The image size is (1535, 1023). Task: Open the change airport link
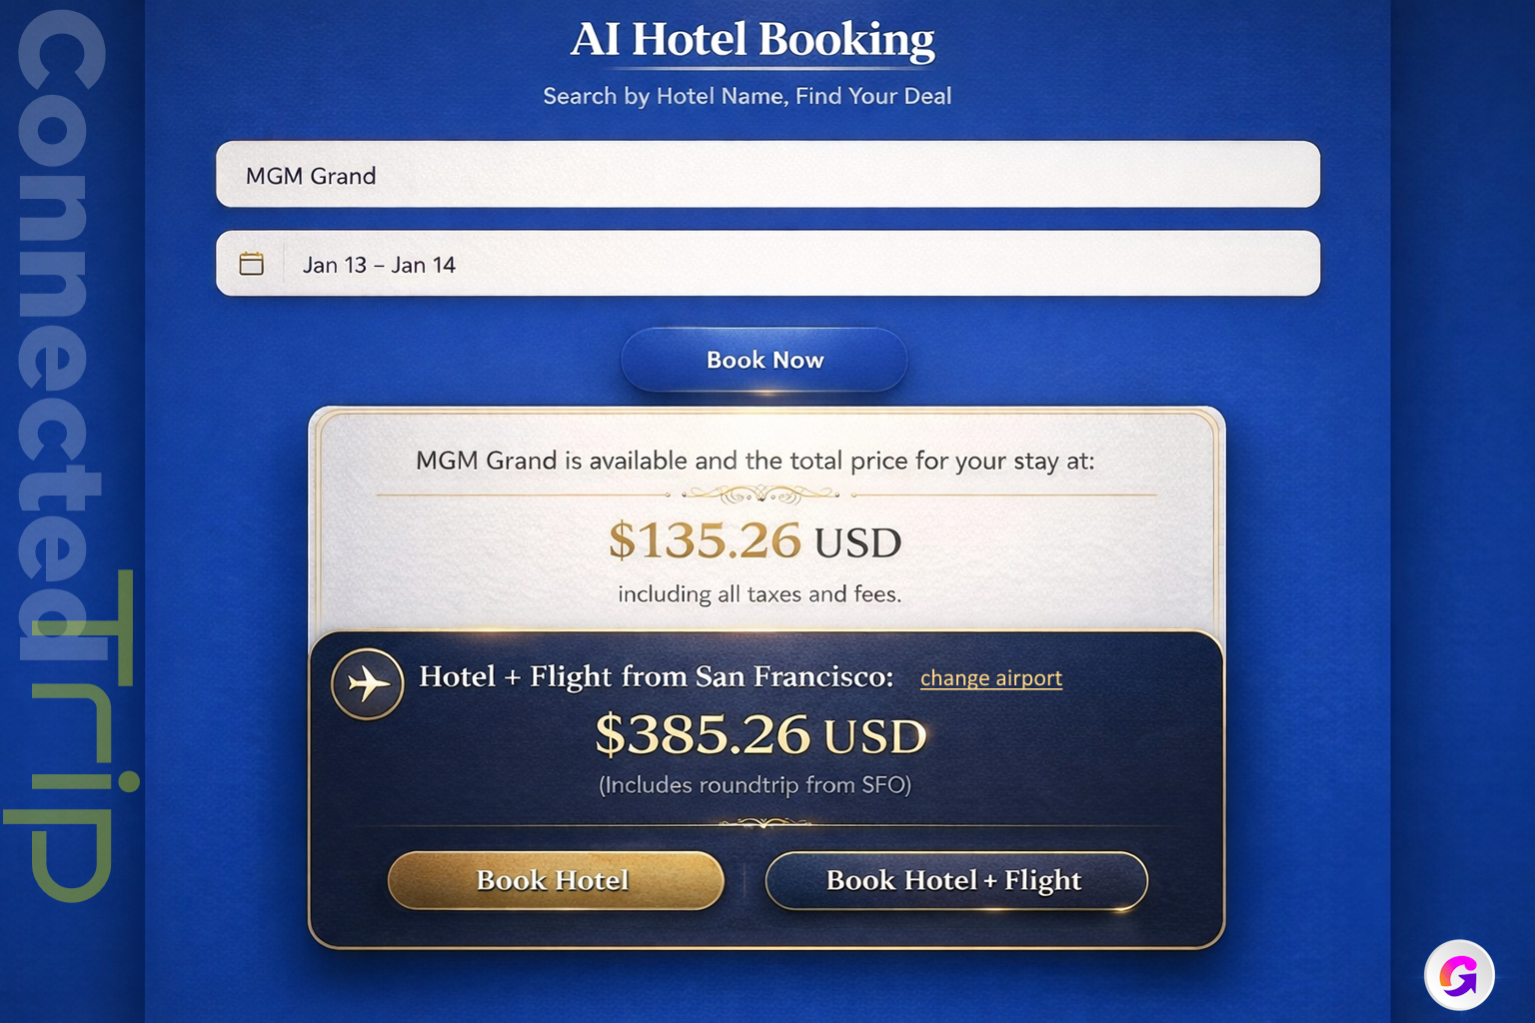[x=990, y=678]
